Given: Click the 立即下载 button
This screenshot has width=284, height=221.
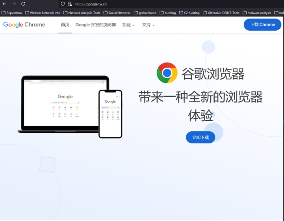Looking at the screenshot, I should pos(200,137).
